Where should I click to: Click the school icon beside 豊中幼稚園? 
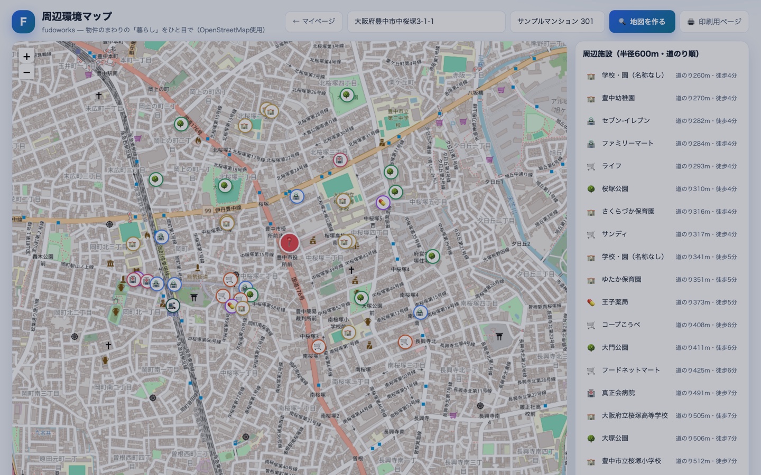pyautogui.click(x=591, y=98)
